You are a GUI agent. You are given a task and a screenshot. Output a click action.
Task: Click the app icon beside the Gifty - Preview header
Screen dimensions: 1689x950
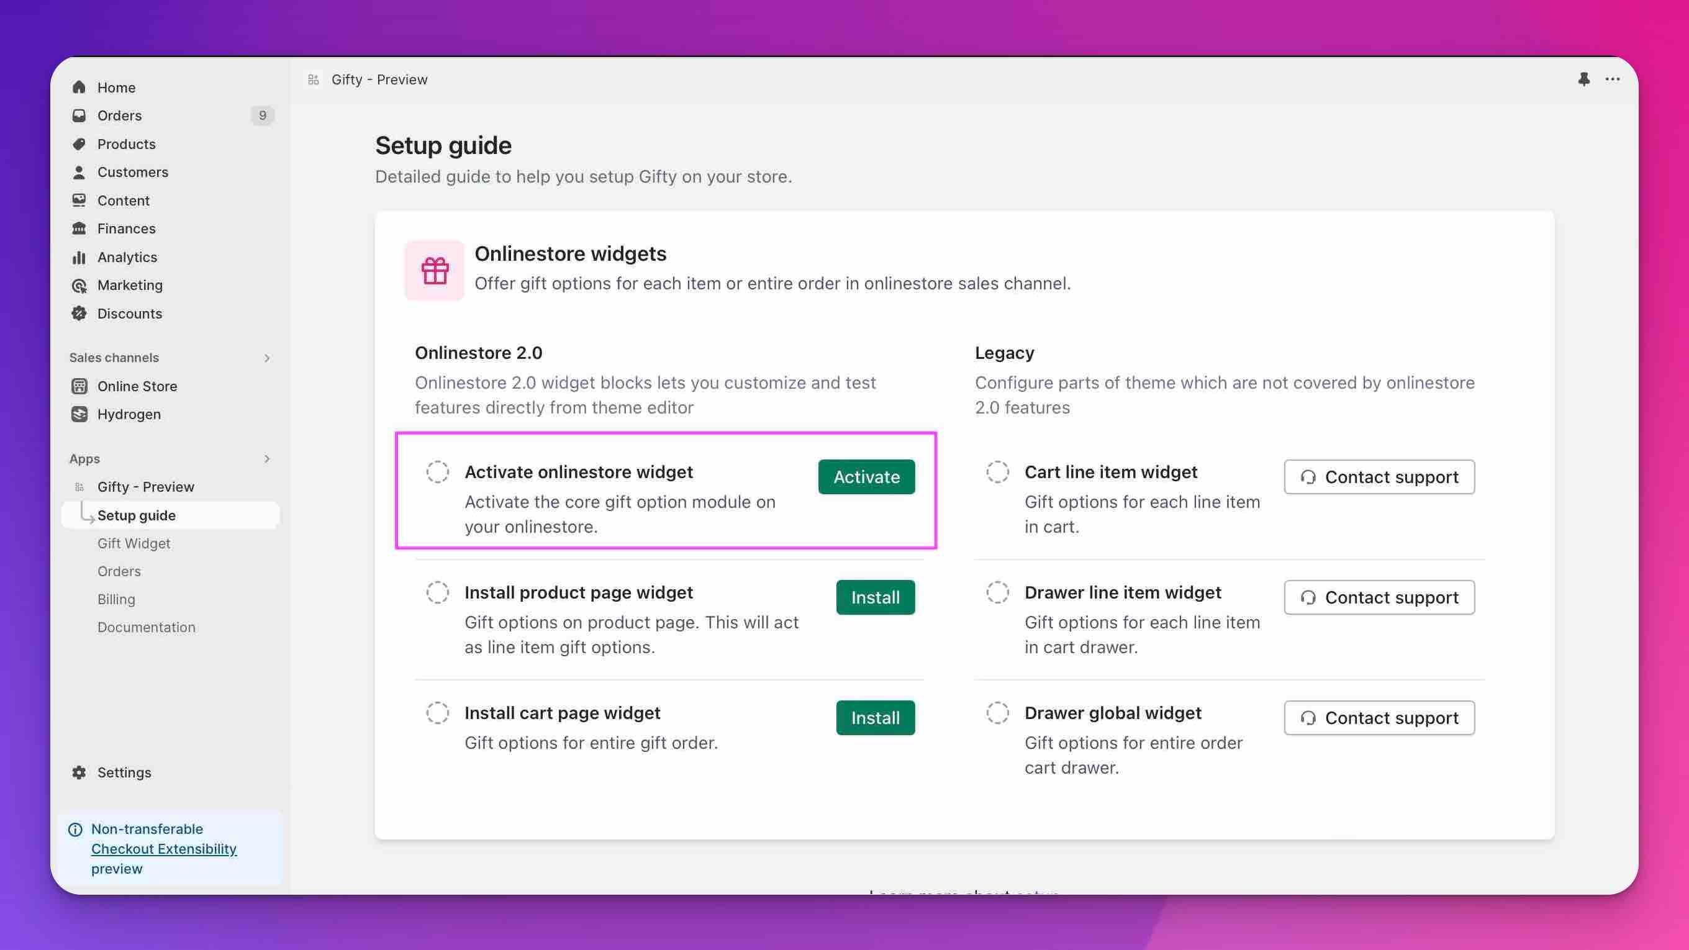[314, 79]
